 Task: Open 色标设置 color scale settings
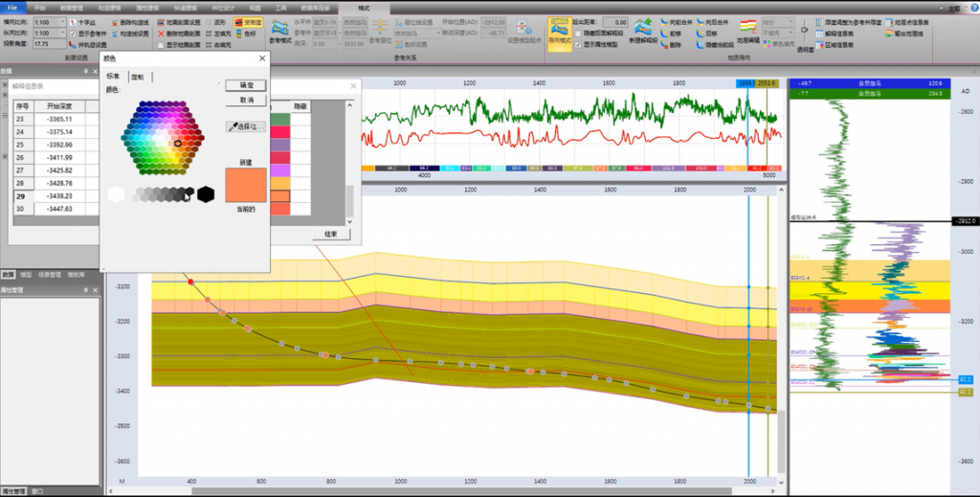(x=412, y=45)
